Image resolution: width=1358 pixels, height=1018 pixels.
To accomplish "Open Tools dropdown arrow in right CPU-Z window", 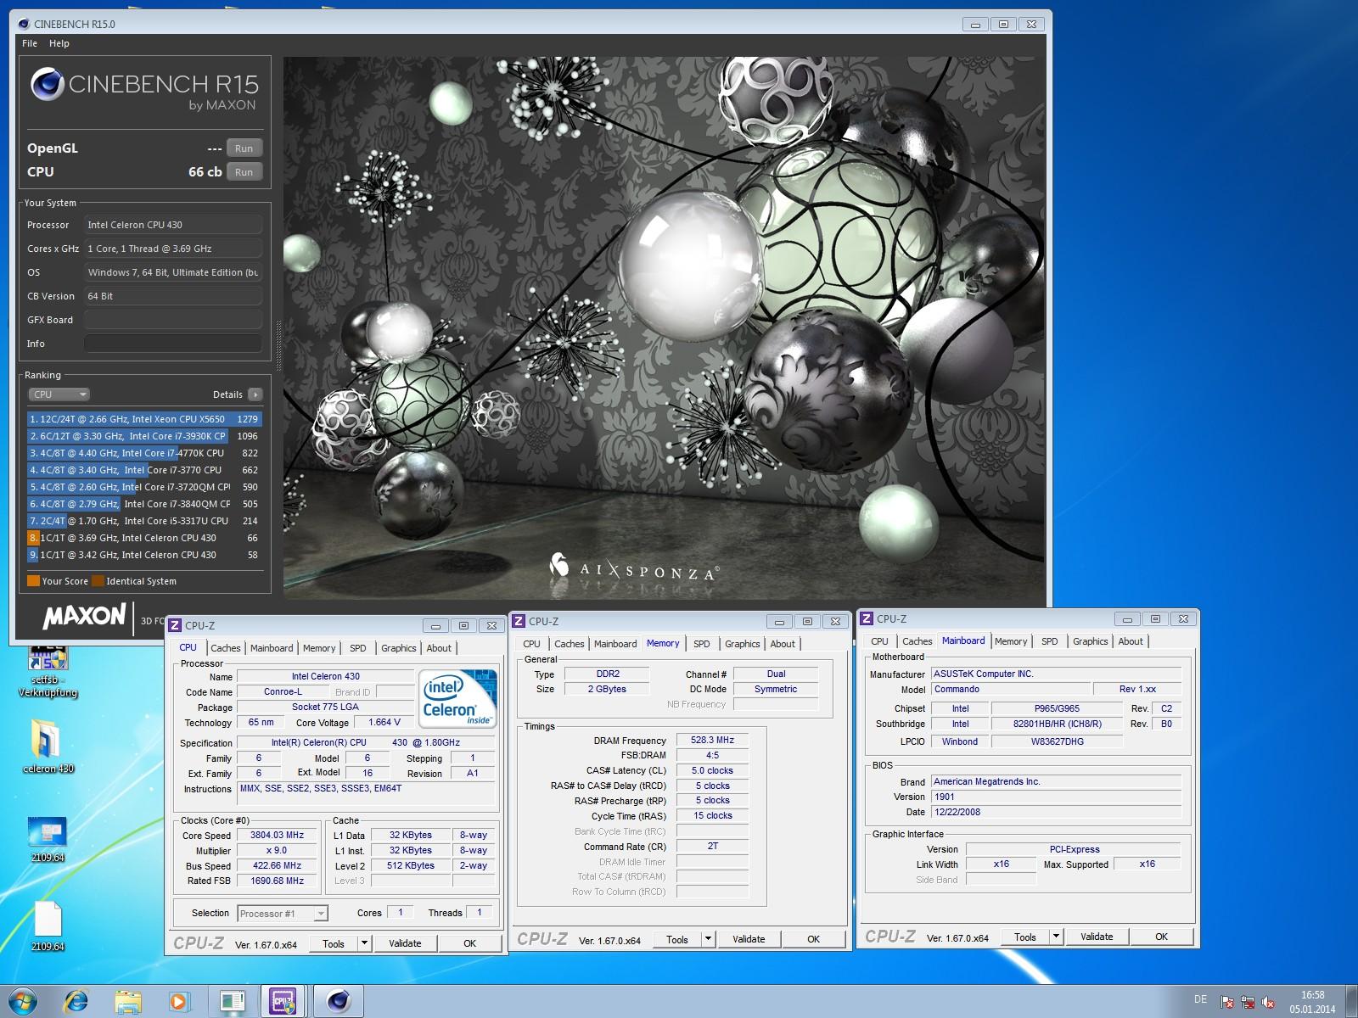I will 1056,937.
